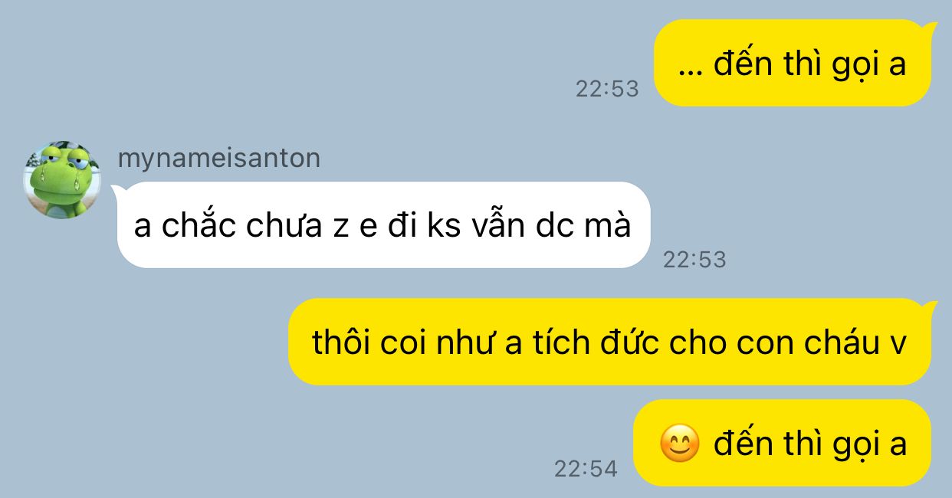This screenshot has width=952, height=498.
Task: Open the green crocodile profile avatar
Action: (x=62, y=180)
